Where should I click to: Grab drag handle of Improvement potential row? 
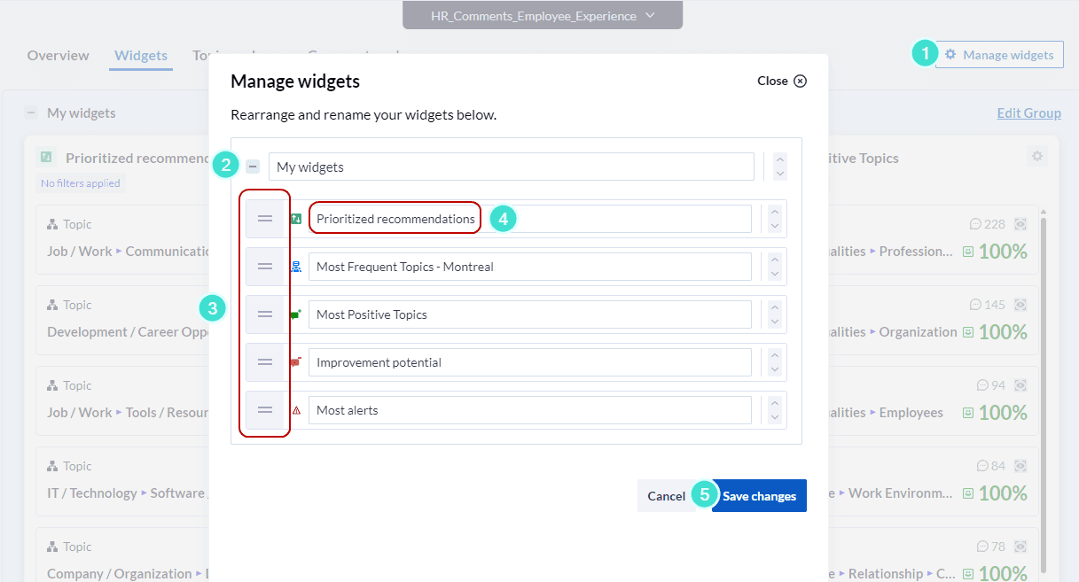(265, 362)
